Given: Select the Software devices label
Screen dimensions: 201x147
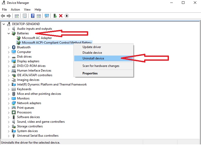Looking at the screenshot, I should click(28, 117).
